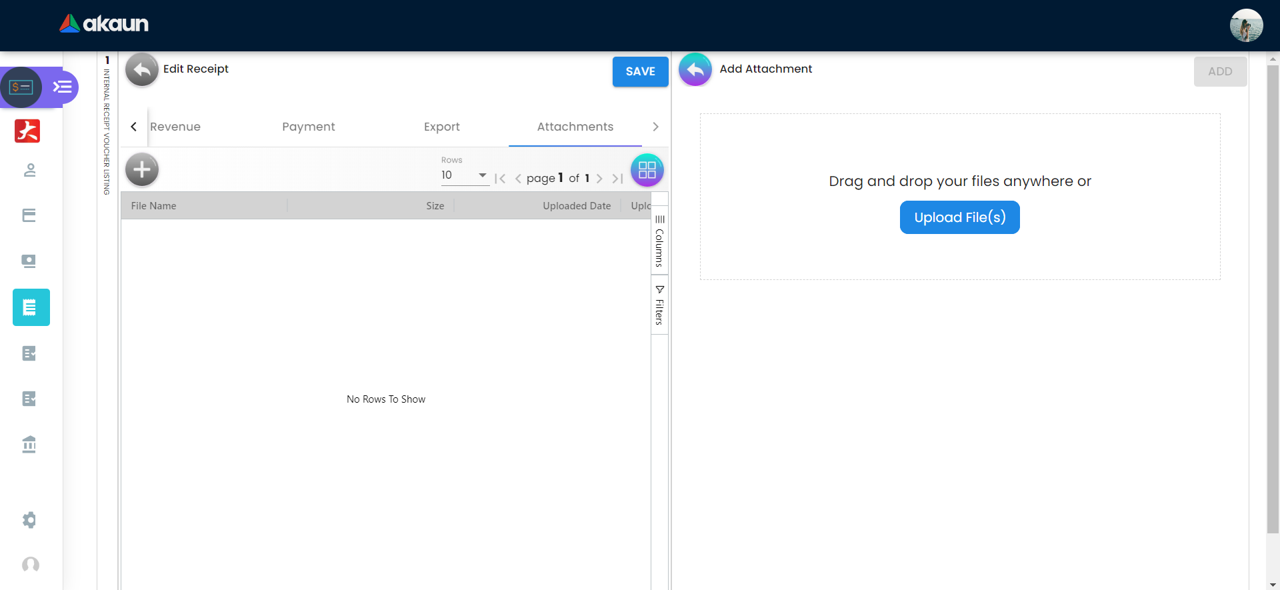Switch to the Revenue tab
This screenshot has height=590, width=1280.
click(175, 127)
